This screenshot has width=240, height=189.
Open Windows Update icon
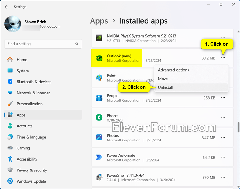click(x=10, y=181)
